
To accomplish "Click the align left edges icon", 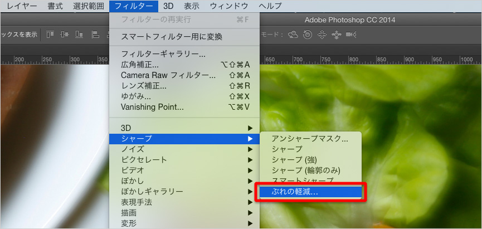I will 95,35.
